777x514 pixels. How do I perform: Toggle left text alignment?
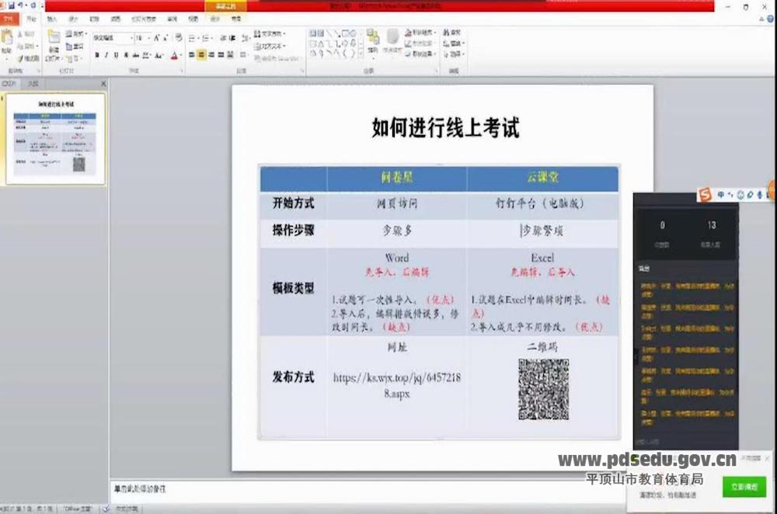[x=191, y=55]
